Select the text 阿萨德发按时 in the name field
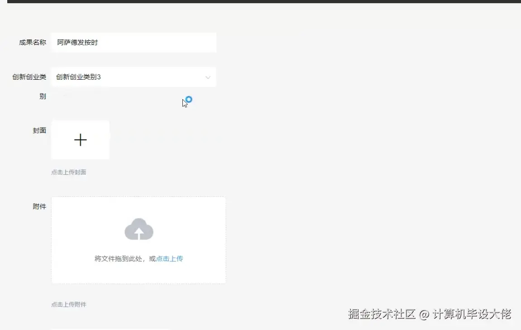This screenshot has width=521, height=330. 76,42
